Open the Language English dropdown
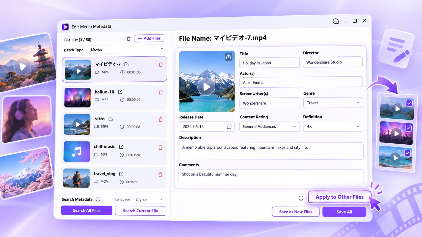This screenshot has height=237, width=422. click(149, 199)
